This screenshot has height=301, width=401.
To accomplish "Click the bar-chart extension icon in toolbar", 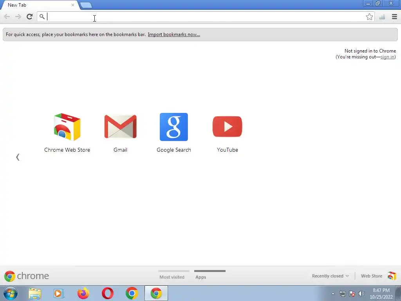I will tap(382, 17).
